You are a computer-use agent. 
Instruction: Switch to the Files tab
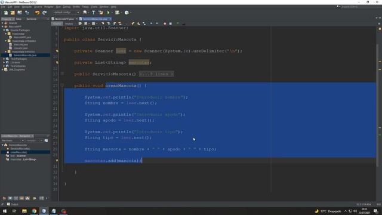[x=19, y=19]
